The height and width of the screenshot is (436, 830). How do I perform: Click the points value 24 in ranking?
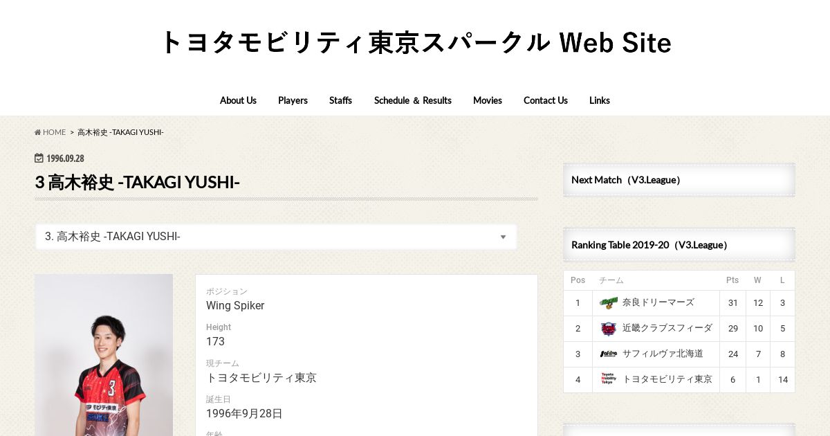click(x=732, y=354)
